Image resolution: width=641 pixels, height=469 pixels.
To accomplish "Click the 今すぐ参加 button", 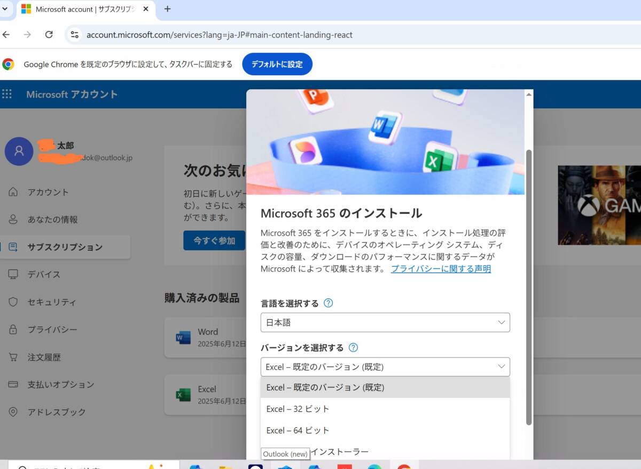I will (x=214, y=240).
